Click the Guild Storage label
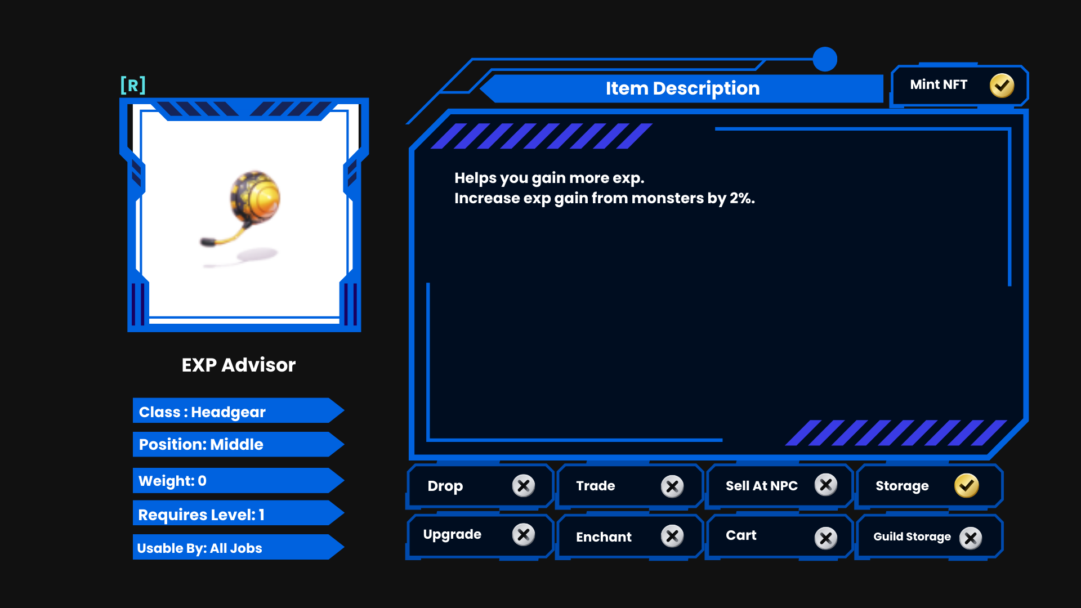1081x608 pixels. [912, 537]
